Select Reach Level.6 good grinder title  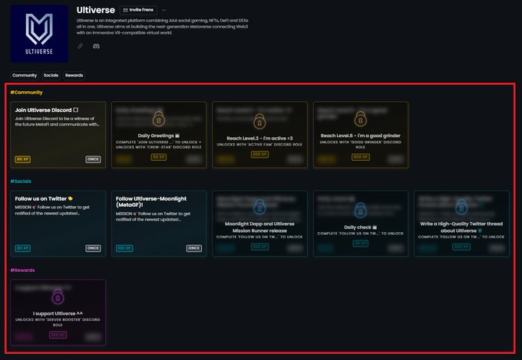coord(361,136)
